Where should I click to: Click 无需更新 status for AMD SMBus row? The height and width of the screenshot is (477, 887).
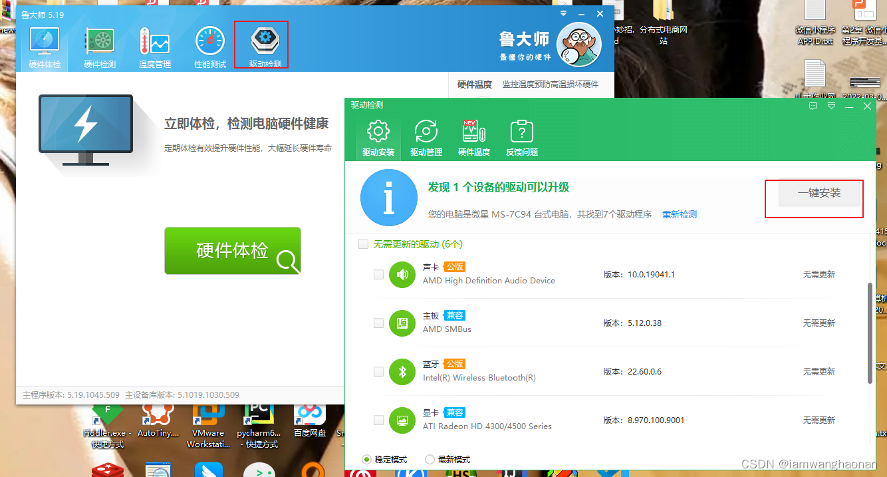tap(819, 323)
